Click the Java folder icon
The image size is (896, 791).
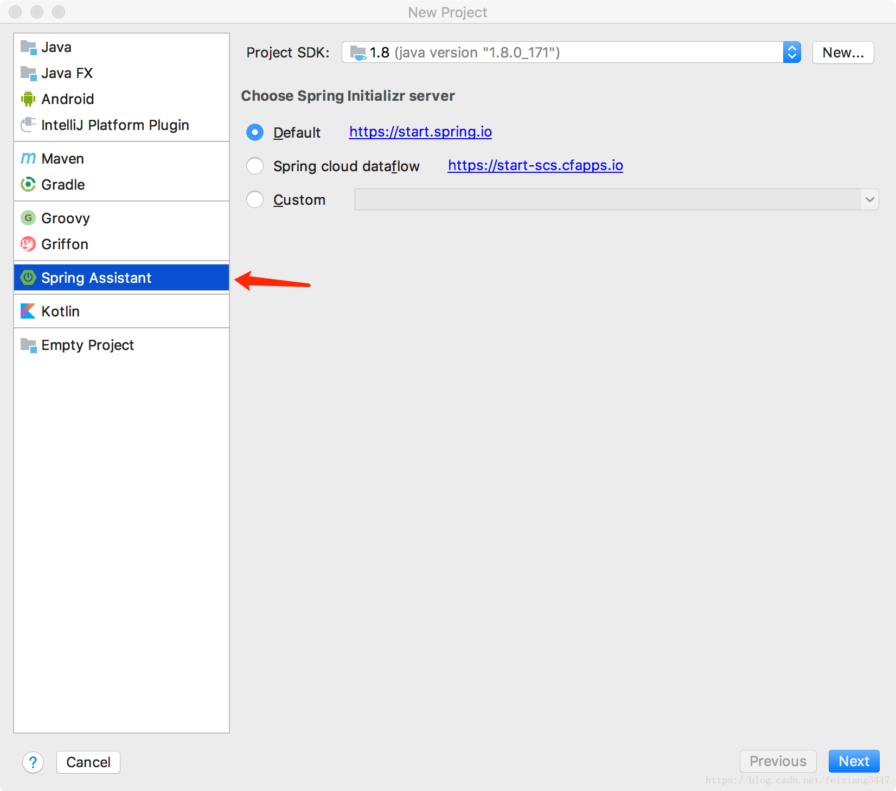click(x=28, y=48)
